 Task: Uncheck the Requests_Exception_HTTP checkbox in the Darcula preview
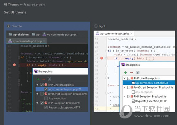pos(46,107)
